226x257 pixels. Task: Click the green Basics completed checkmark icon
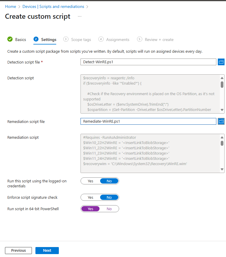tap(10, 39)
